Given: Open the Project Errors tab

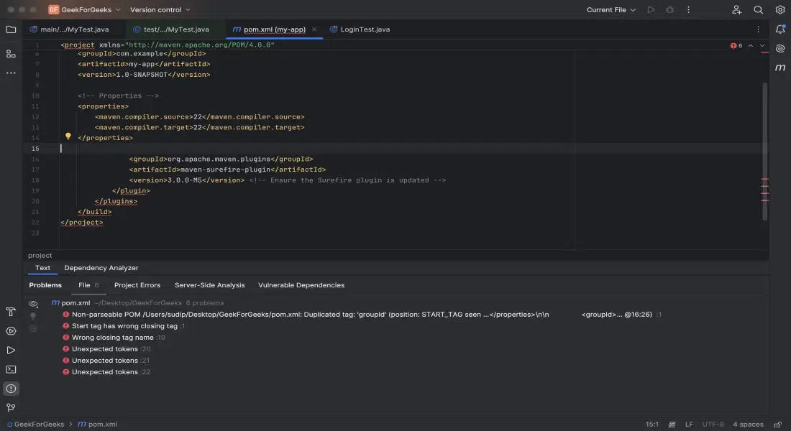Looking at the screenshot, I should pos(137,284).
